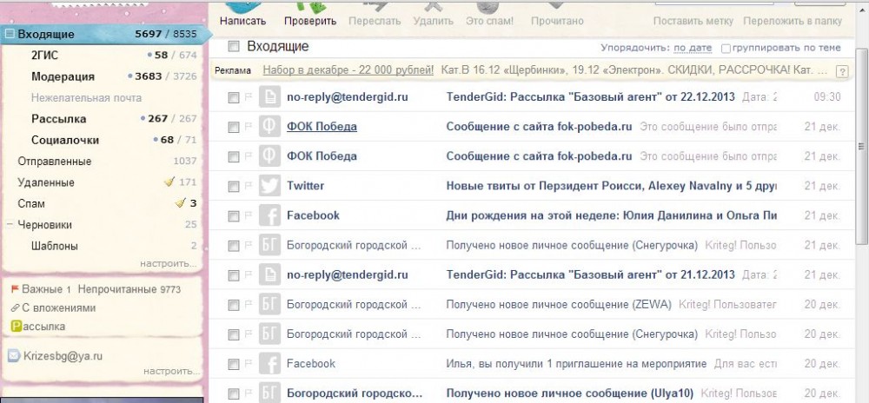Collapse the Входящие folder tree
The width and height of the screenshot is (869, 403).
click(9, 35)
